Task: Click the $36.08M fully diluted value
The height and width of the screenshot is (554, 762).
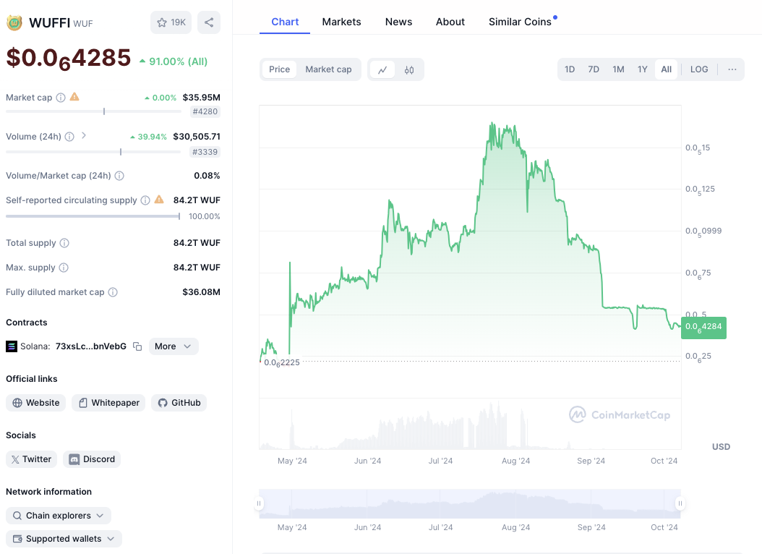Action: click(x=201, y=292)
